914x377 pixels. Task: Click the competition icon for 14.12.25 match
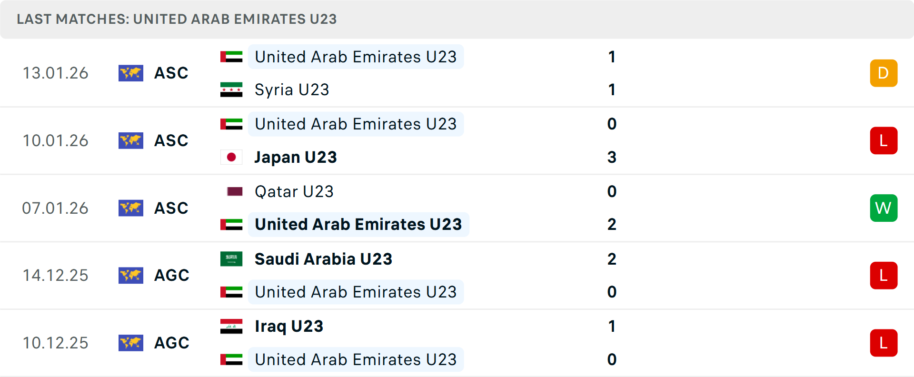pyautogui.click(x=130, y=276)
